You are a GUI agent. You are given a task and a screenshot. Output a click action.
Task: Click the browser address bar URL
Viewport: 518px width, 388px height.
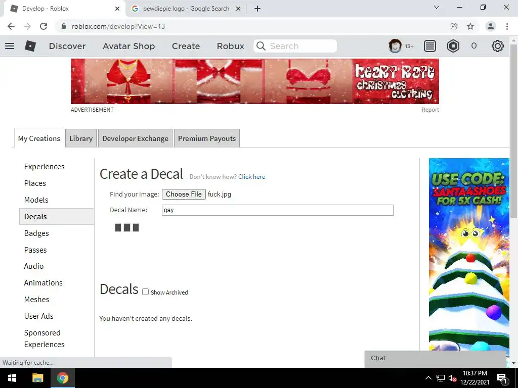pyautogui.click(x=118, y=26)
